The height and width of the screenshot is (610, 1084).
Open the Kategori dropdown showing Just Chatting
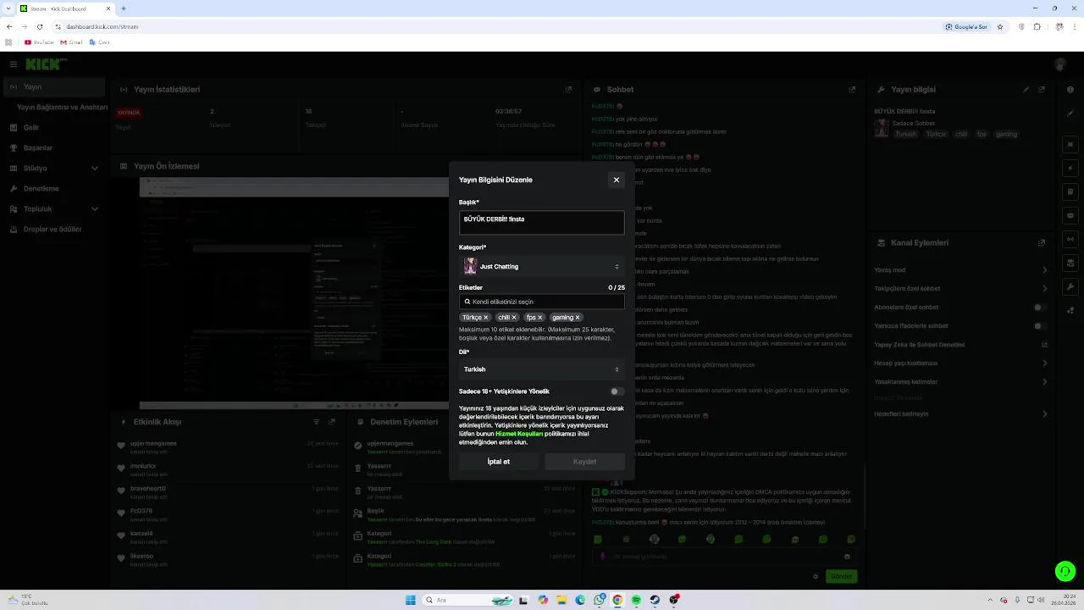[542, 266]
